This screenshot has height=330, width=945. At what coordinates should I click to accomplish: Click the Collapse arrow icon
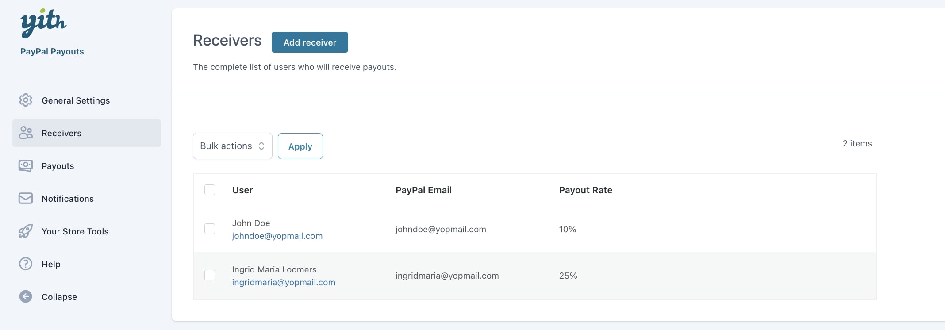pyautogui.click(x=26, y=297)
